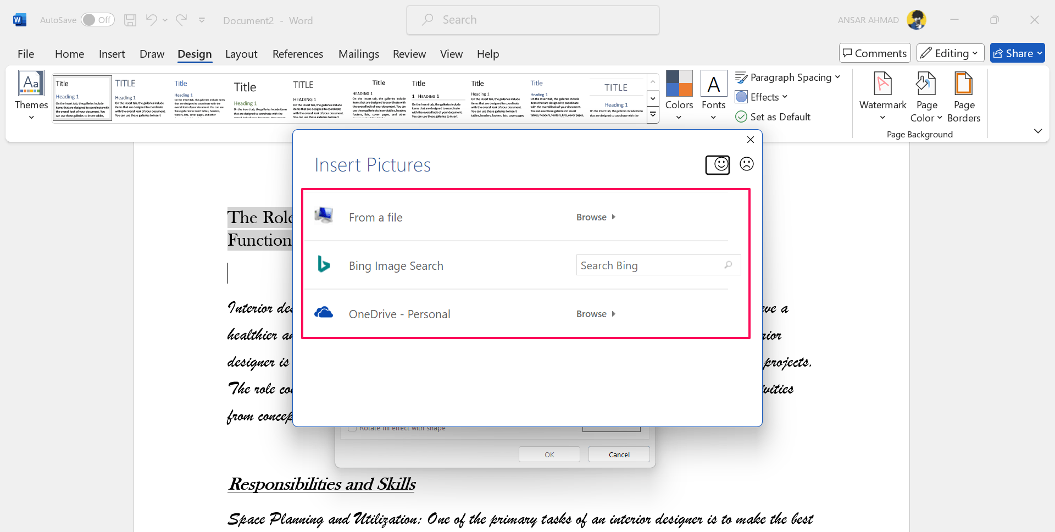This screenshot has width=1055, height=532.
Task: Browse for a picture from a file
Action: tap(596, 217)
